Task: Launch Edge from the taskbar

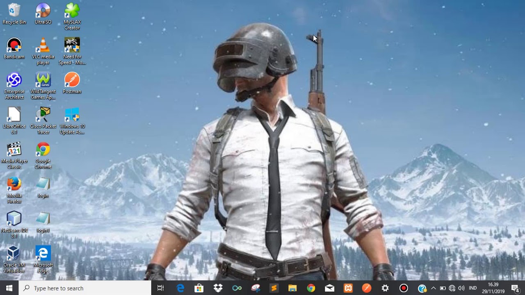Action: coord(180,288)
